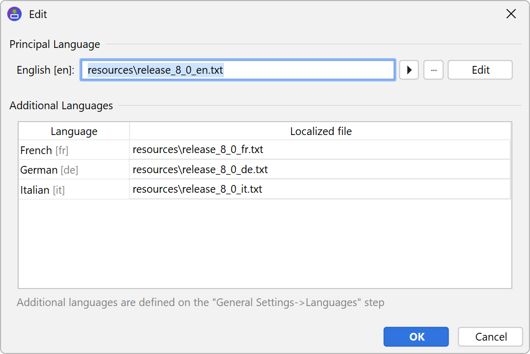Screen dimensions: 530x354
Task: Click the install4j app icon in title bar
Action: tap(14, 14)
